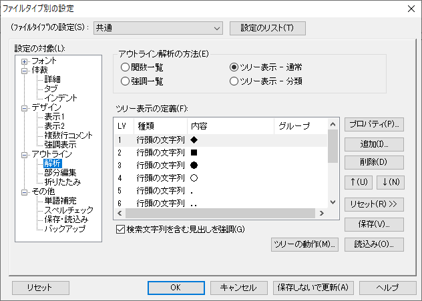
Task: Select インデント in the settings tree
Action: pyautogui.click(x=61, y=98)
